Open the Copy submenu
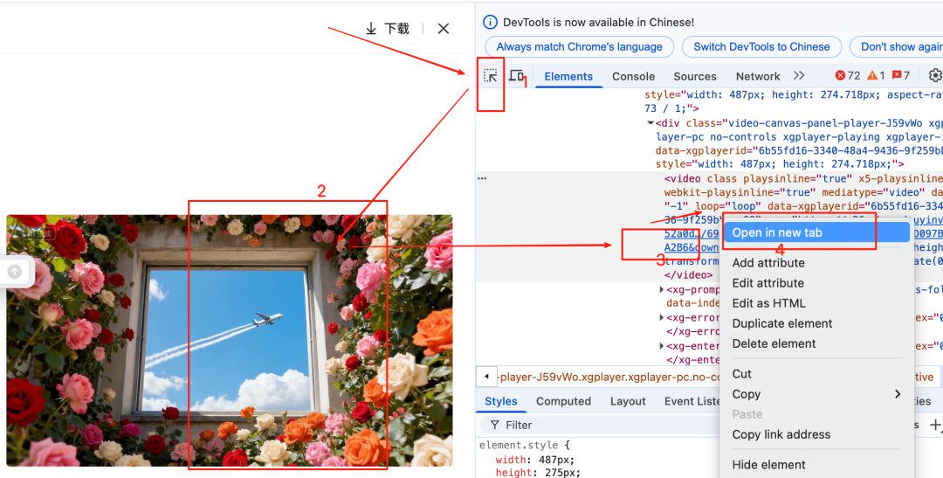943x478 pixels. (816, 394)
